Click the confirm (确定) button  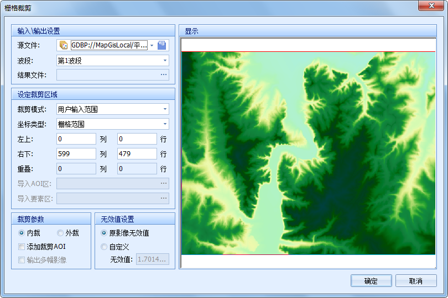click(371, 281)
